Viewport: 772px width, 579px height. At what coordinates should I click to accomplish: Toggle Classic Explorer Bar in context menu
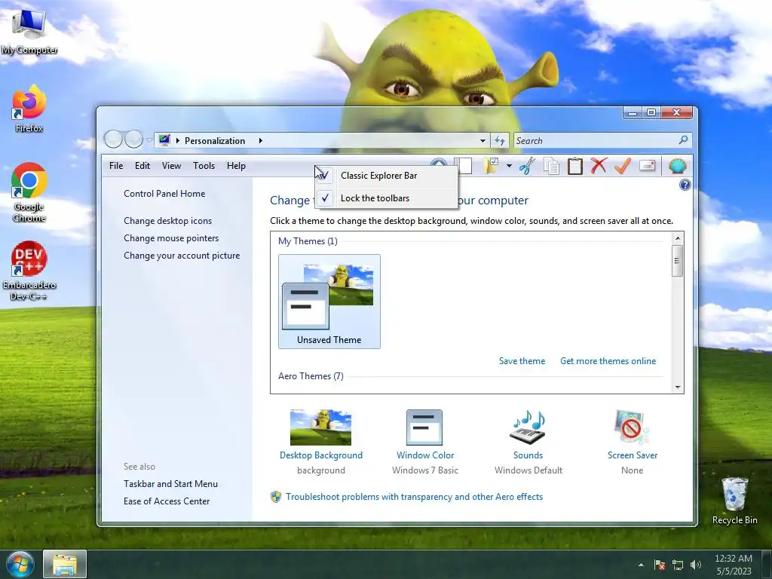point(386,176)
